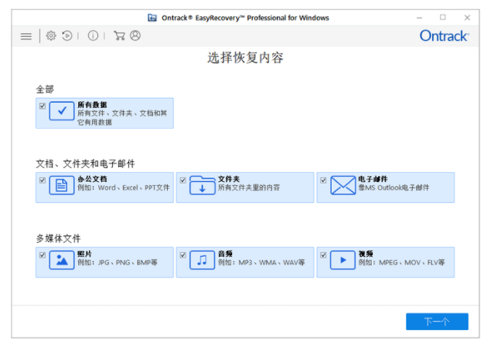Image resolution: width=501 pixels, height=347 pixels.
Task: Open the user account icon
Action: pos(135,35)
